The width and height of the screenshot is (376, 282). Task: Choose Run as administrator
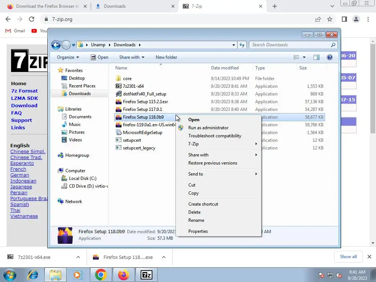tap(223, 127)
